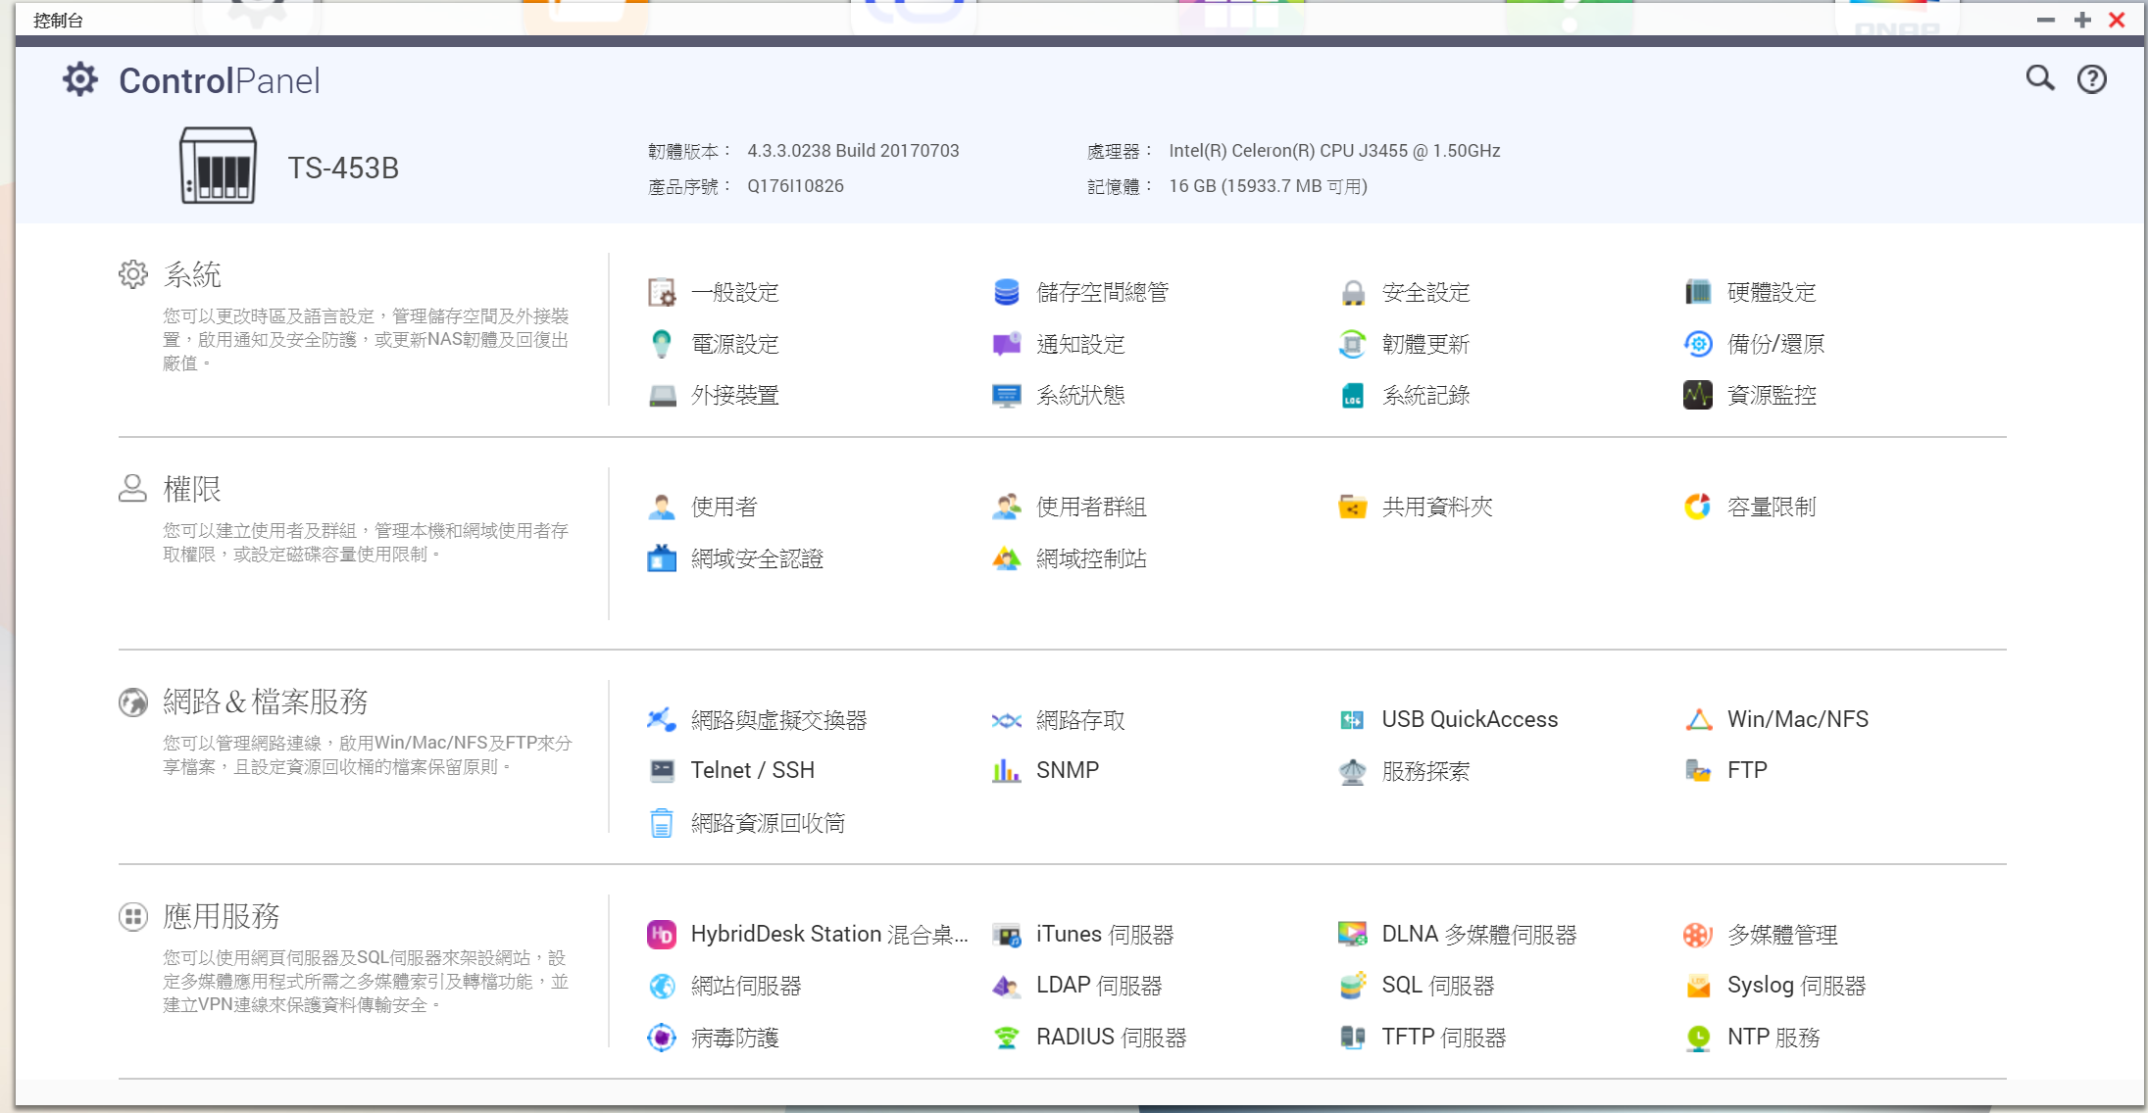Open the Telnet / SSH icon
Screen dimensions: 2148x1113
coord(662,770)
